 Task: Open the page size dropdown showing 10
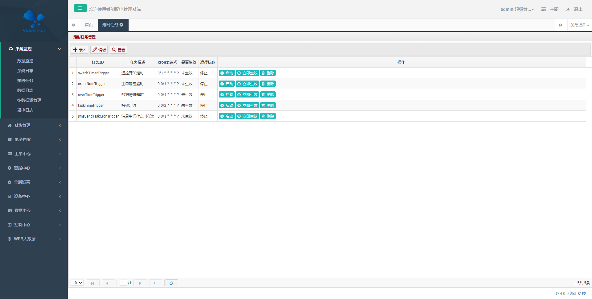(77, 283)
